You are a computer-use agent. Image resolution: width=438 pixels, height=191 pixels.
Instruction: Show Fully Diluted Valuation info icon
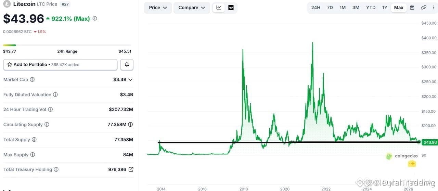55,94
